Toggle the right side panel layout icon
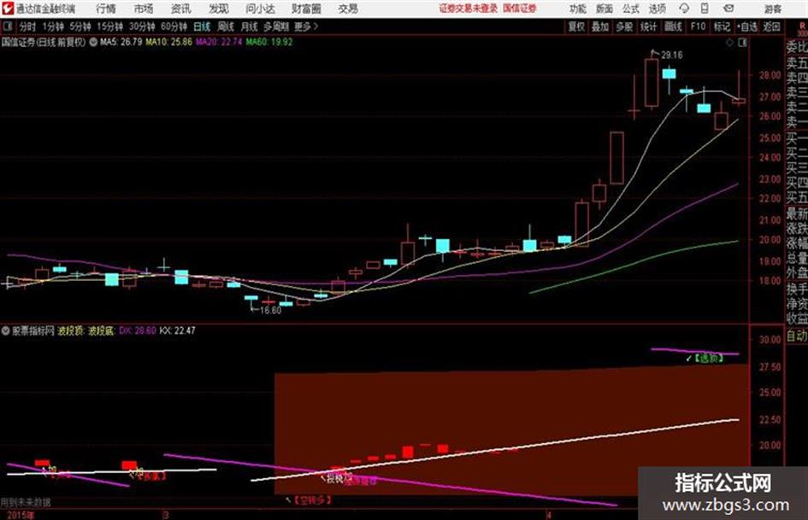808x520 pixels. (742, 43)
